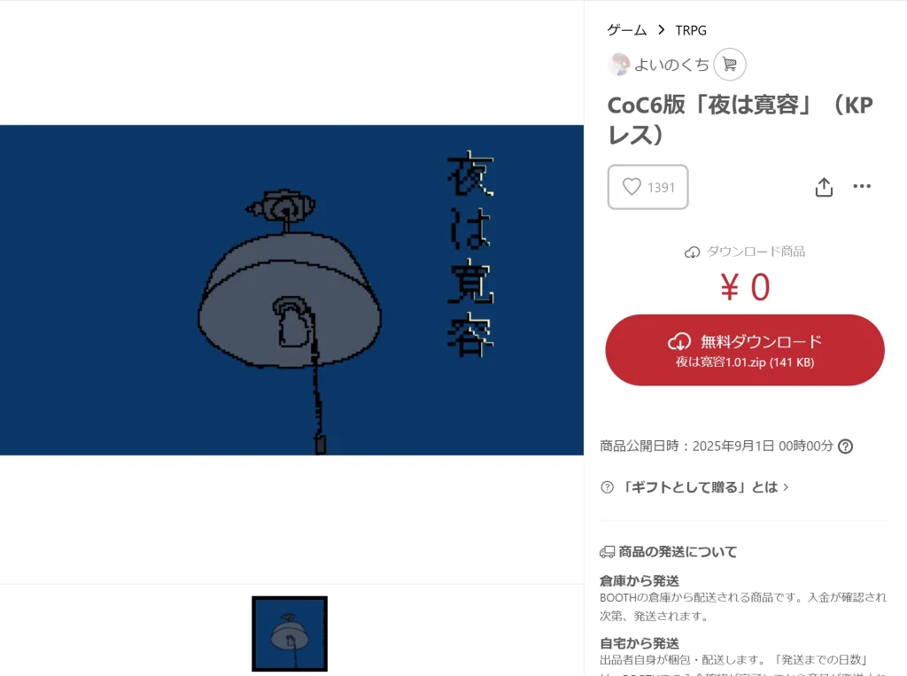
Task: Click the question icon before ギフトとして贈る
Action: pos(607,487)
